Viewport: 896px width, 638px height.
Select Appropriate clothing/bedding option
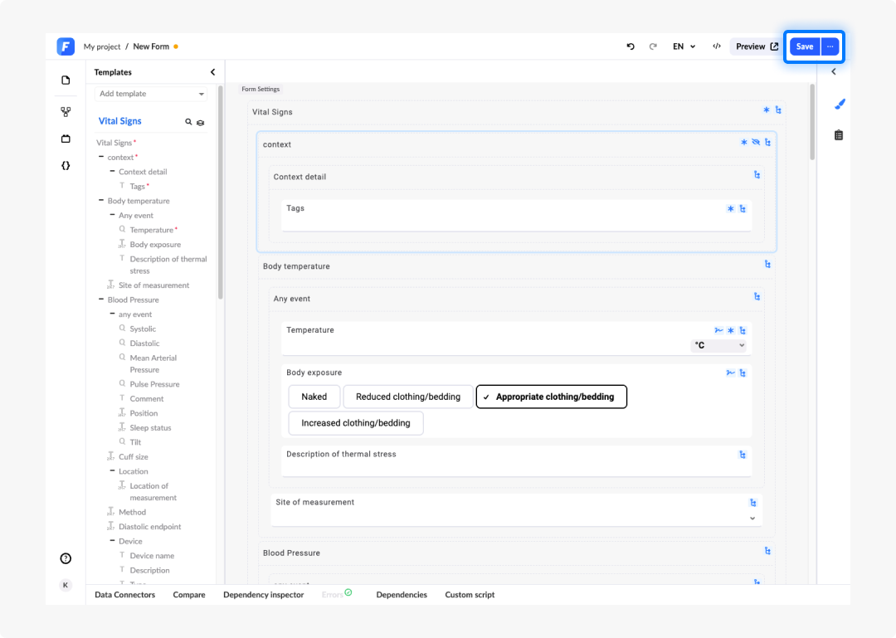552,397
